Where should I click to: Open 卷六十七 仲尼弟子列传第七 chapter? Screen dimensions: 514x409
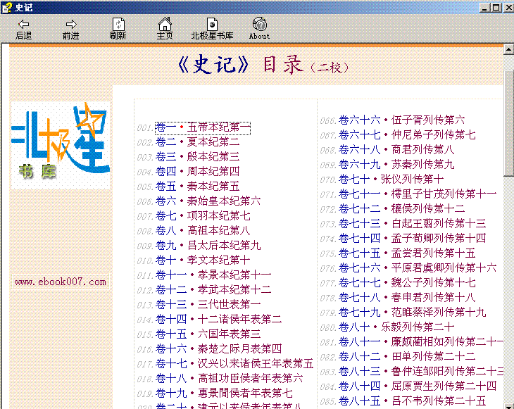[407, 134]
